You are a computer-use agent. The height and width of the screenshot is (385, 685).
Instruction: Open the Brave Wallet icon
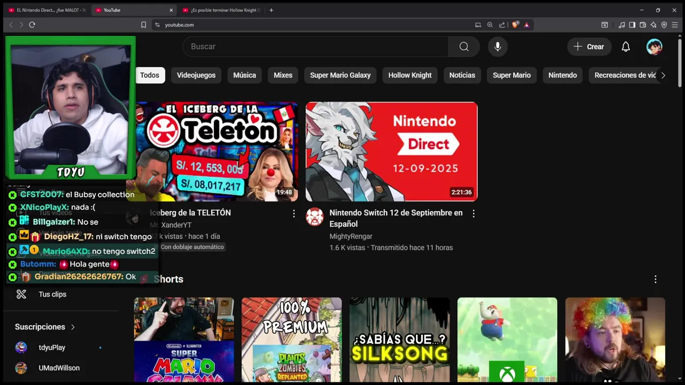[x=643, y=25]
